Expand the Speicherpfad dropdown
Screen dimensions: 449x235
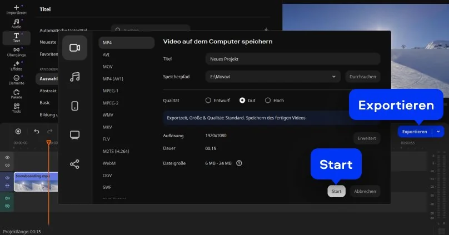coord(334,77)
